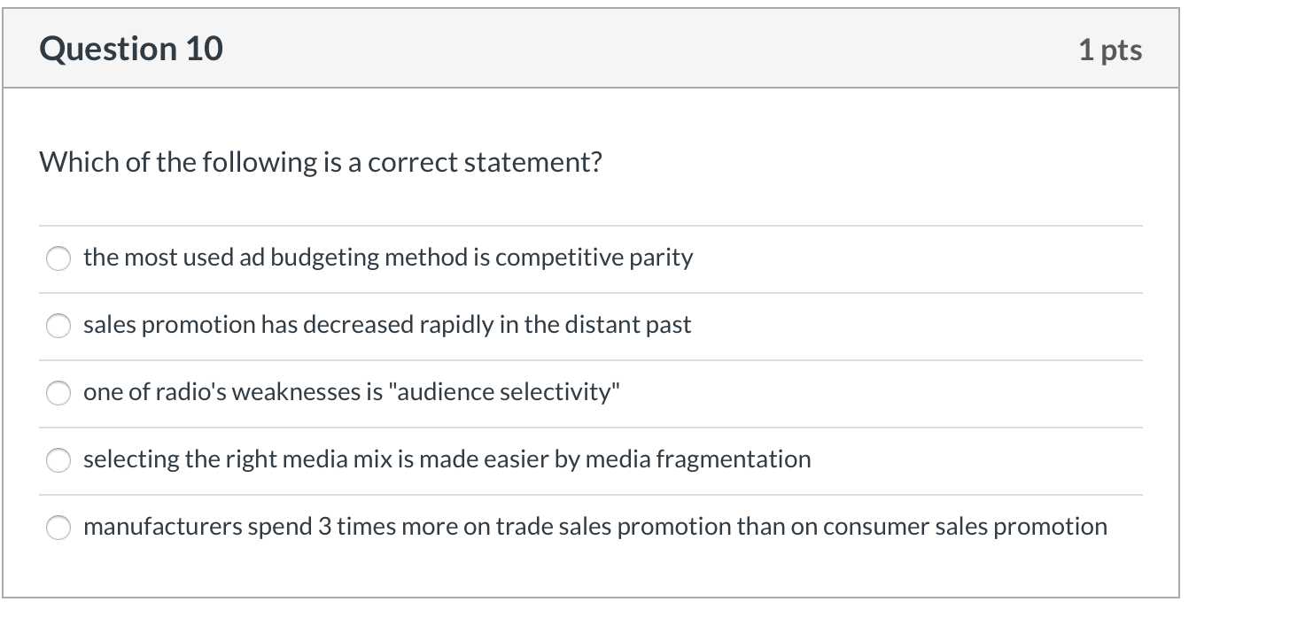1313x625 pixels.
Task: Pick the middle answer about radio's weaknesses
Action: tap(58, 392)
